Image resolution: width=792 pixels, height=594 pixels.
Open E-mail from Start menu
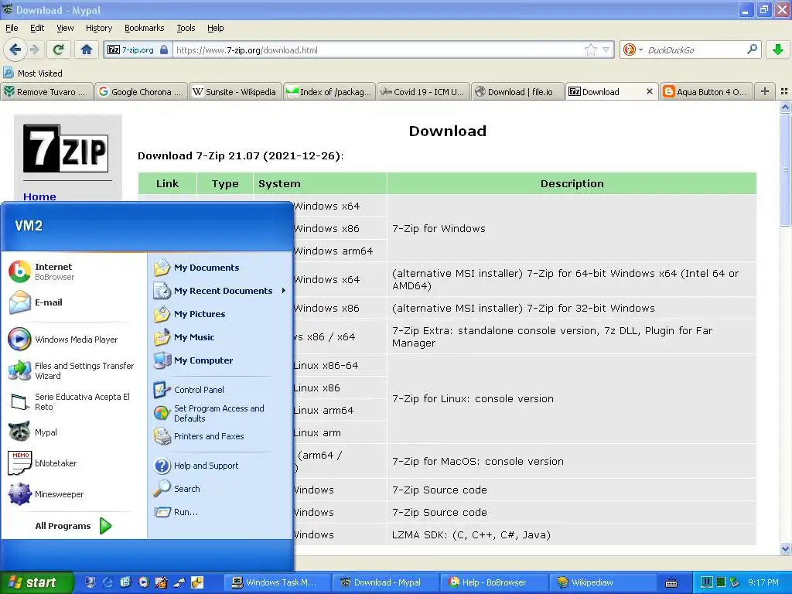[73, 302]
